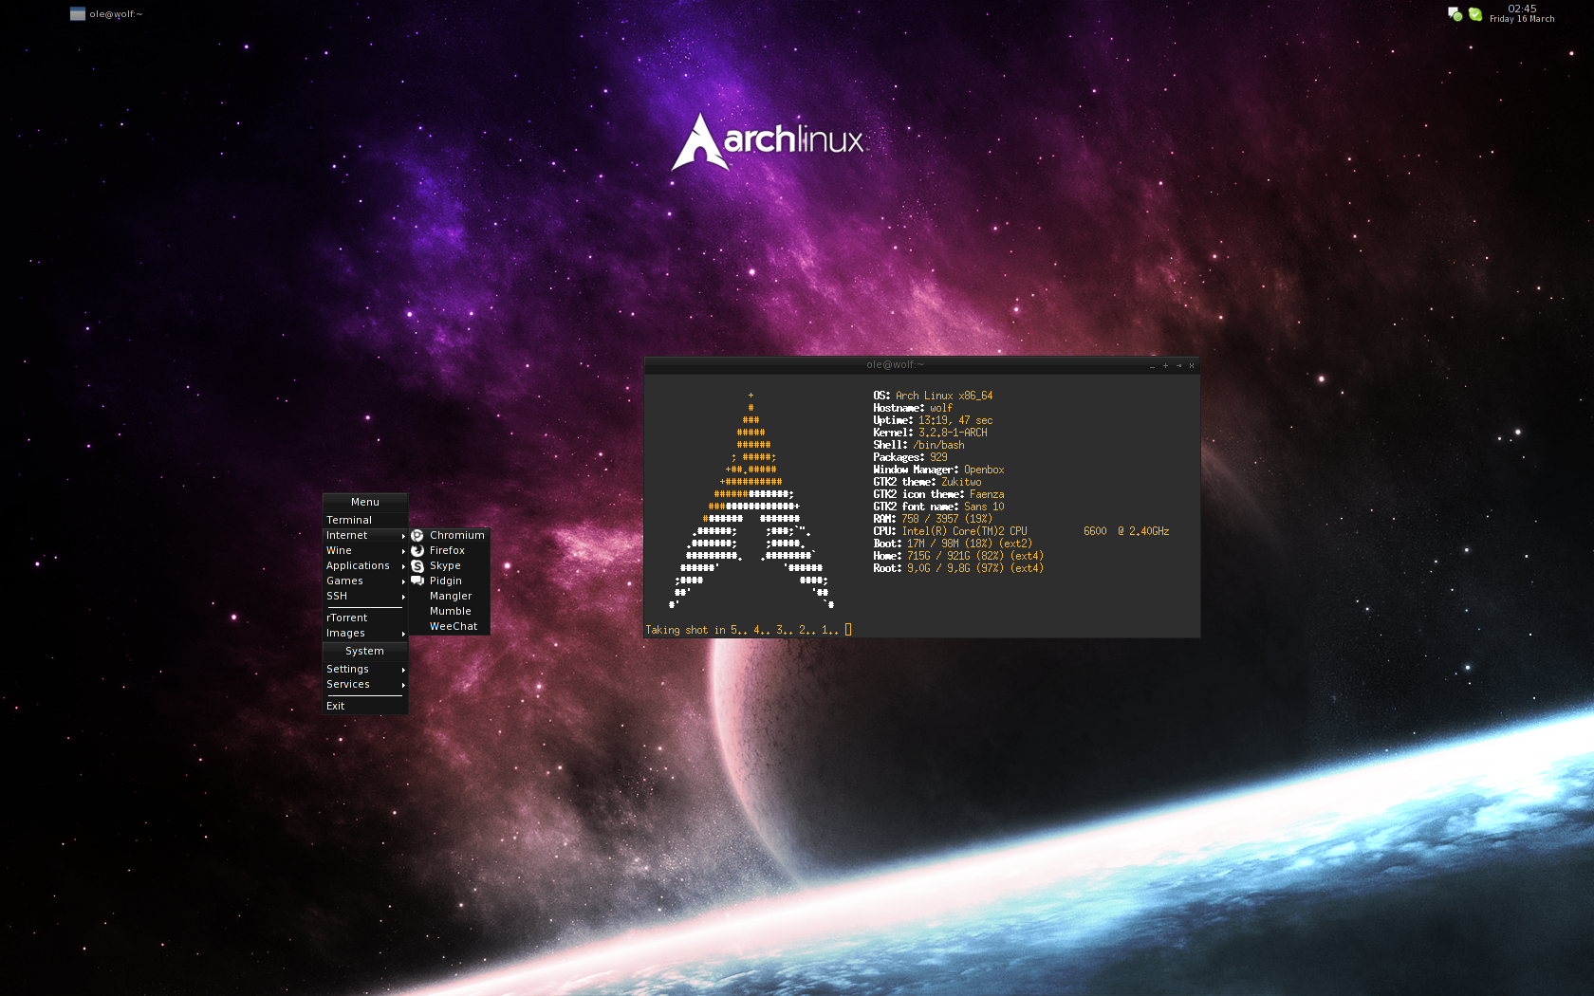
Task: Click the terminal window title ole@wolf:~
Action: tap(895, 364)
